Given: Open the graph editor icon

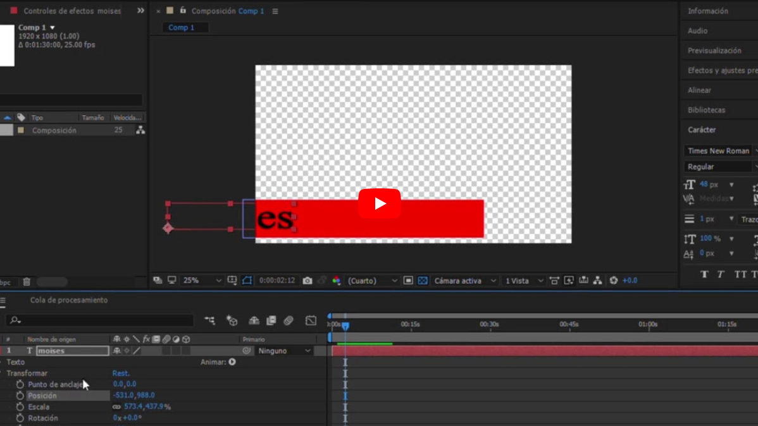Looking at the screenshot, I should 311,320.
